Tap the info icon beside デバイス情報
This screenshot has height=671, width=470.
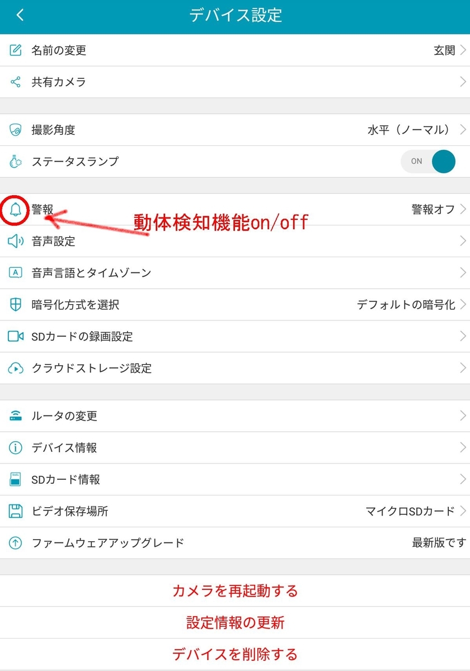16,448
